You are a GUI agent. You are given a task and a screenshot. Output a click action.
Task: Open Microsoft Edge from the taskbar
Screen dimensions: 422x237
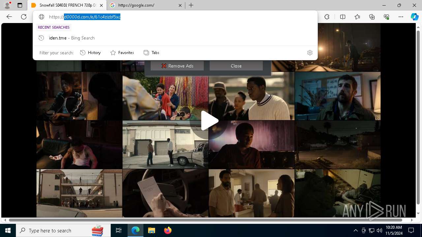point(136,230)
